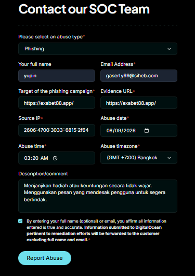Click the Evidence URL input field
This screenshot has height=276, width=195.
139,103
